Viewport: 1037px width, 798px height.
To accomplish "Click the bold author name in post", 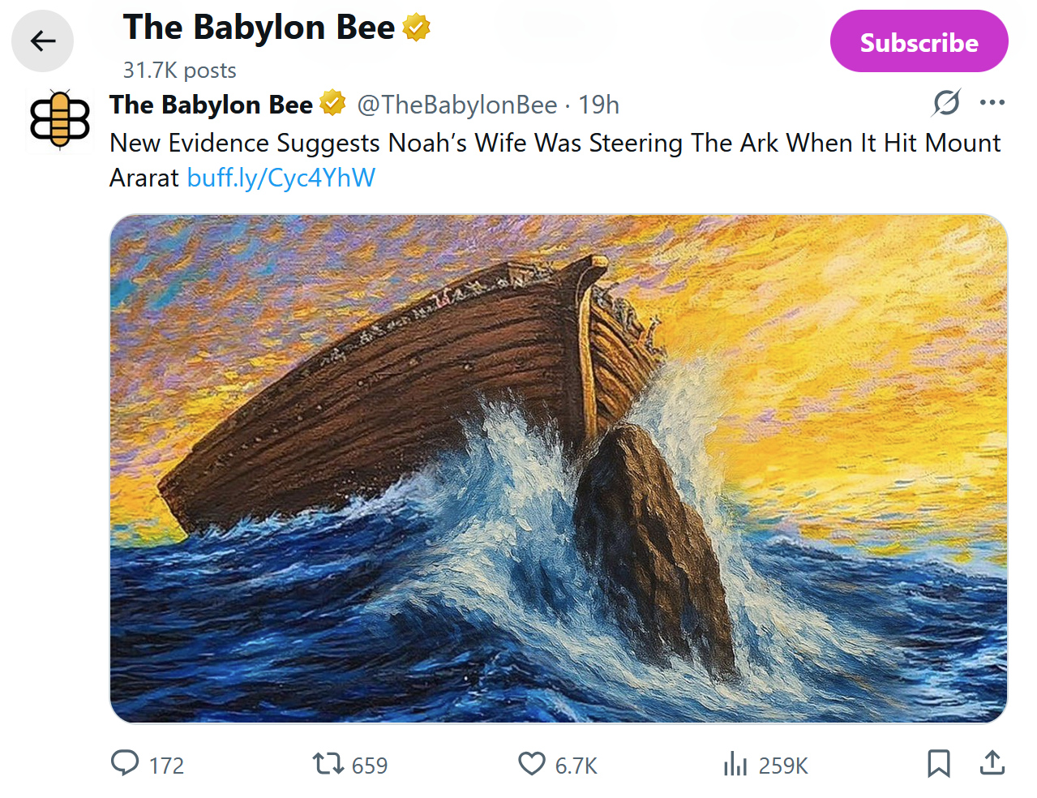I will pos(211,105).
